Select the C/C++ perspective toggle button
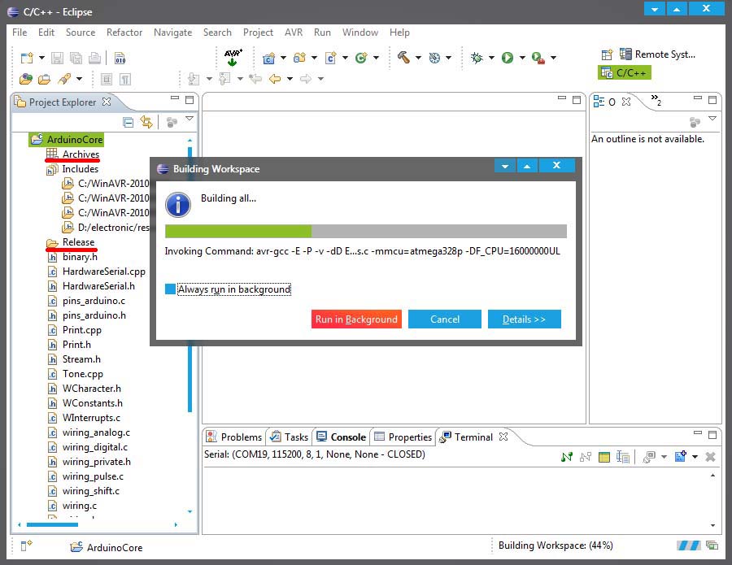This screenshot has width=732, height=565. 624,73
